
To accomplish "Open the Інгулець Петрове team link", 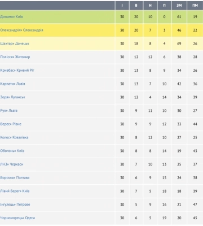I will click(x=15, y=205).
